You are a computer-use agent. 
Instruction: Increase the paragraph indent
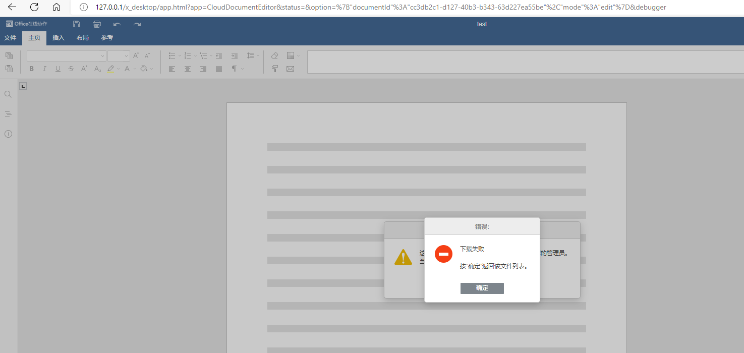point(235,56)
